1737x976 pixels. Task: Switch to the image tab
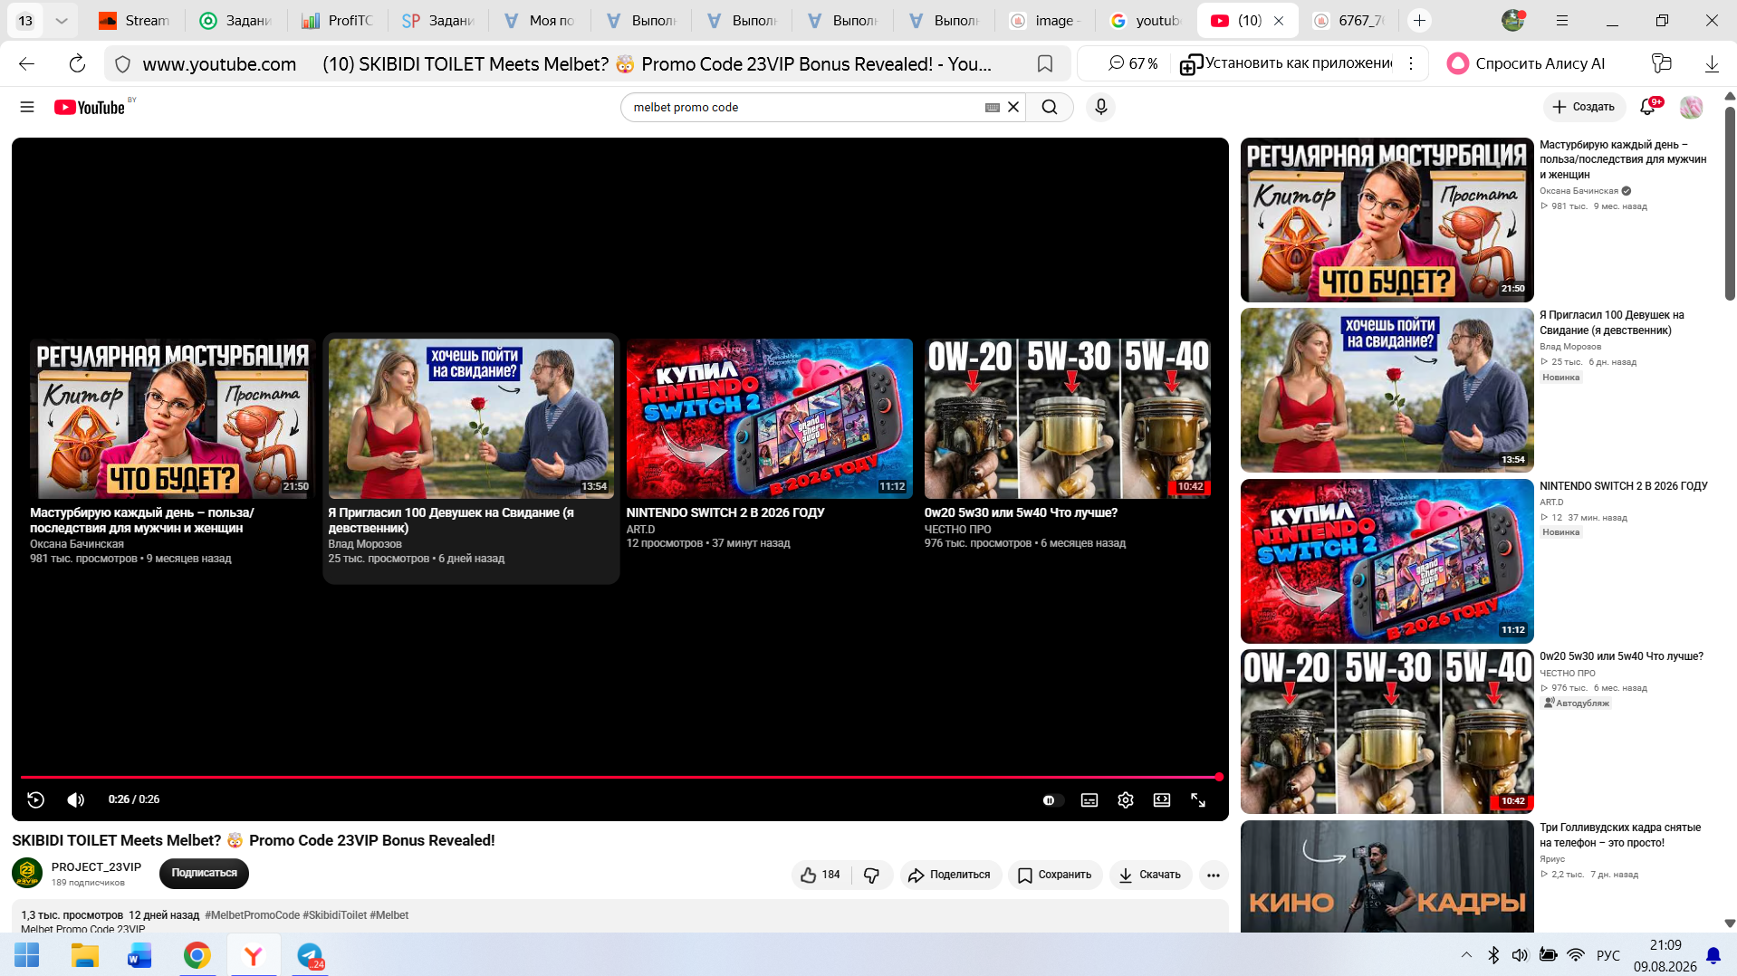[x=1045, y=20]
